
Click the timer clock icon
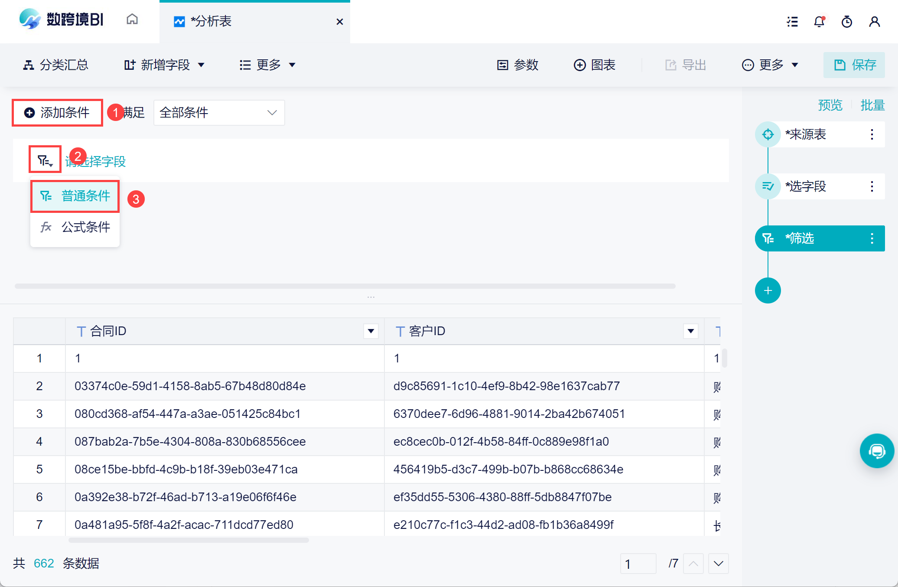(846, 22)
